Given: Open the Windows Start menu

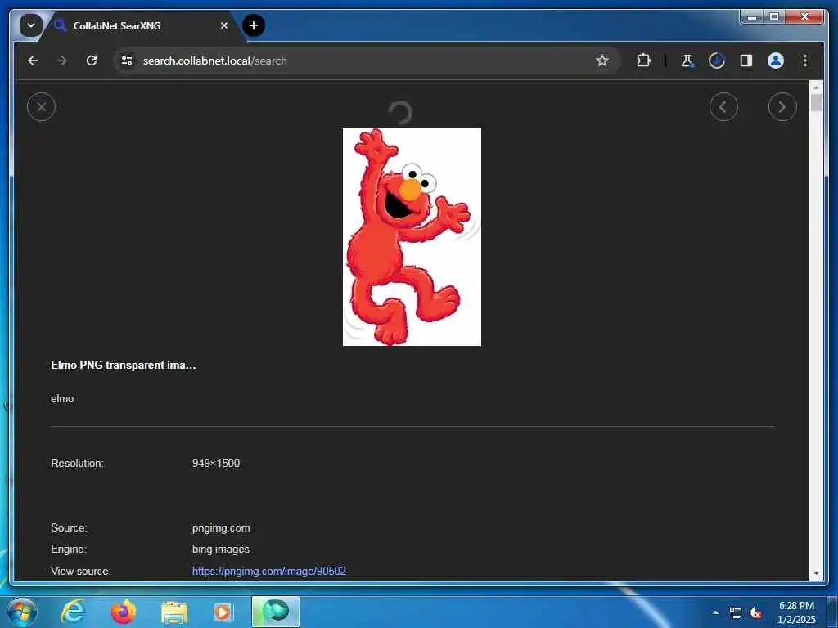Looking at the screenshot, I should pyautogui.click(x=22, y=612).
